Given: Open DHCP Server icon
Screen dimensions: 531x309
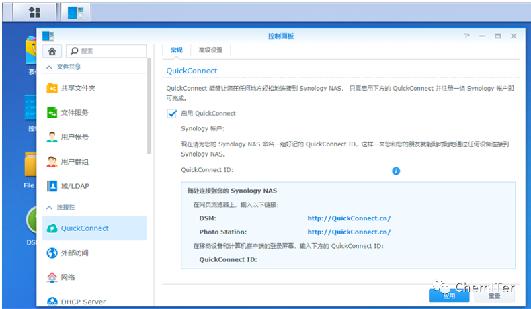Looking at the screenshot, I should pos(52,301).
